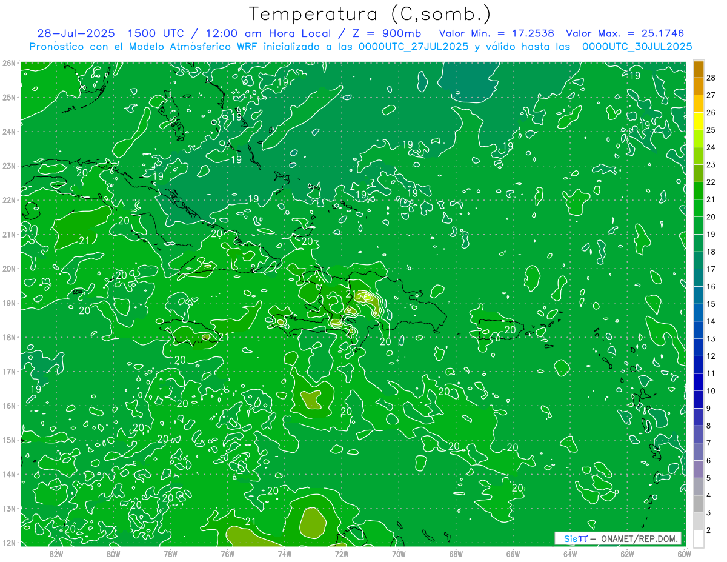The image size is (727, 562).
Task: Click the 82W longitude axis label
Action: point(56,554)
